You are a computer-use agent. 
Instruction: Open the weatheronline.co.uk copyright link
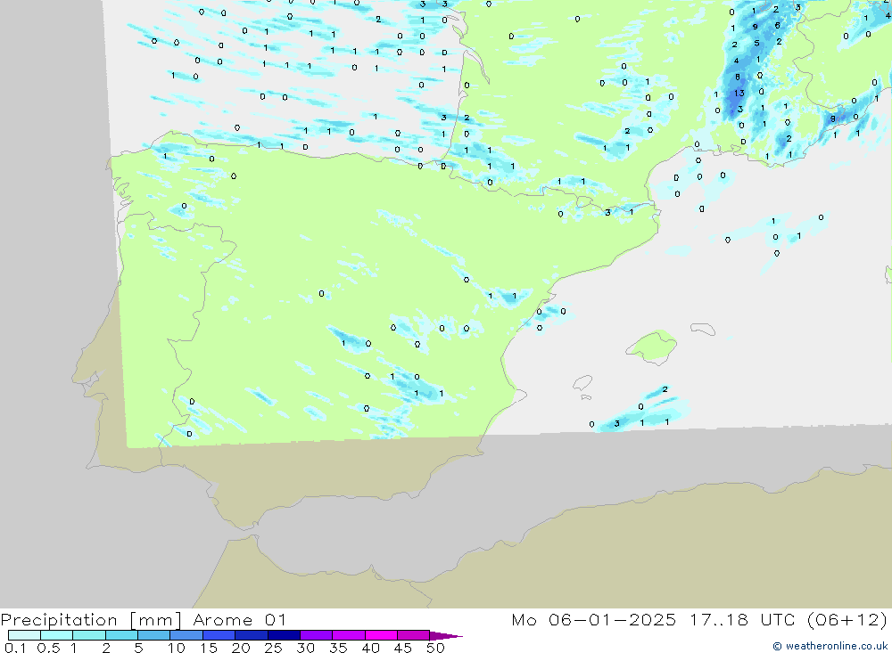[830, 646]
